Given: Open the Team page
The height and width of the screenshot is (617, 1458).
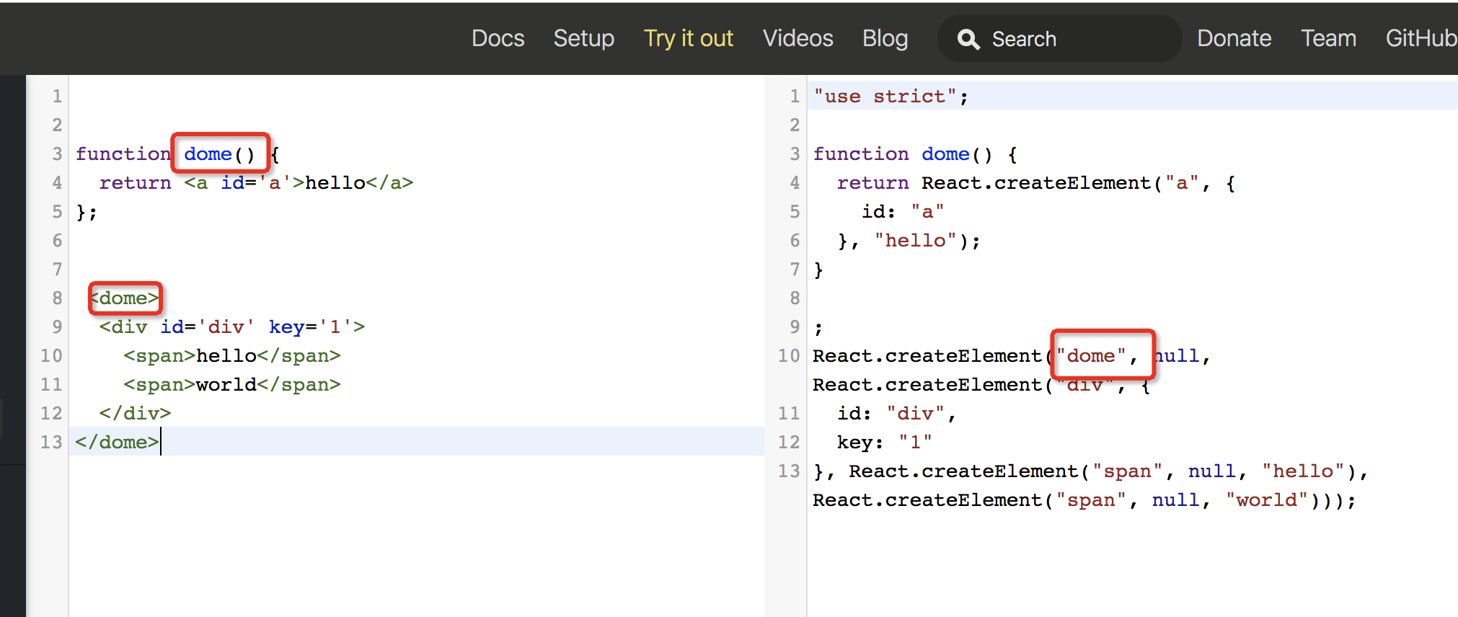Looking at the screenshot, I should pyautogui.click(x=1329, y=38).
